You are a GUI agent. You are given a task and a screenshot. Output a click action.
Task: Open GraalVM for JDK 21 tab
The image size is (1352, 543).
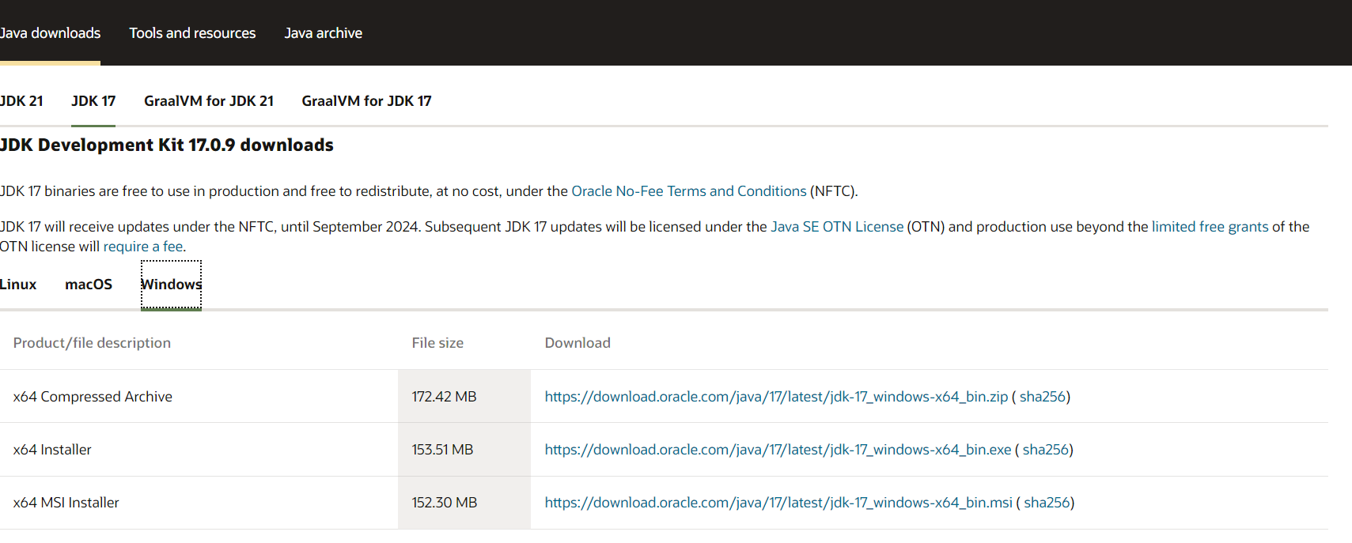pyautogui.click(x=209, y=101)
